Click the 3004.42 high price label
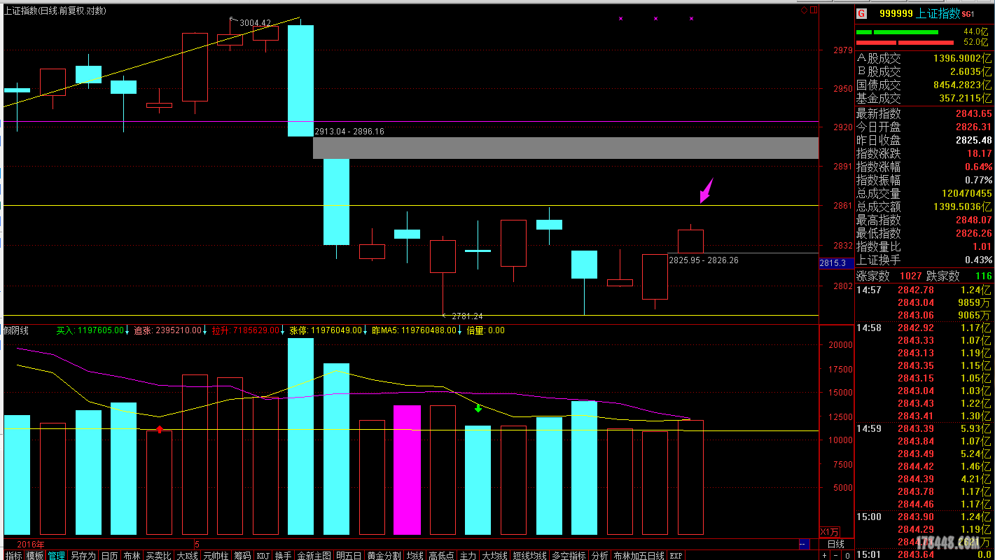This screenshot has width=995, height=560. click(255, 23)
